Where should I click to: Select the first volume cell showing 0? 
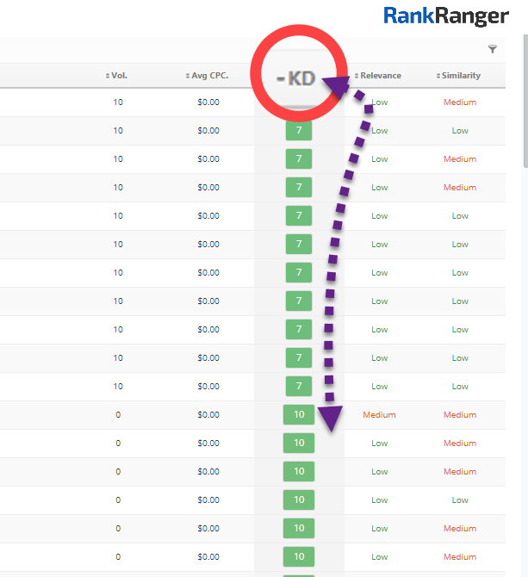118,415
